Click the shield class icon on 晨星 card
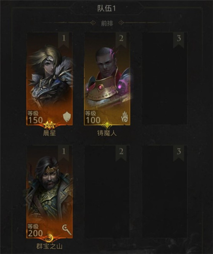This screenshot has height=254, width=213. 67,117
